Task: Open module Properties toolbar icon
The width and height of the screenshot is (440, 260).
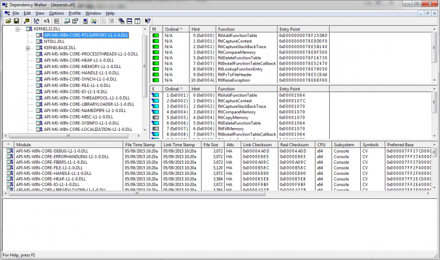Action: point(75,21)
